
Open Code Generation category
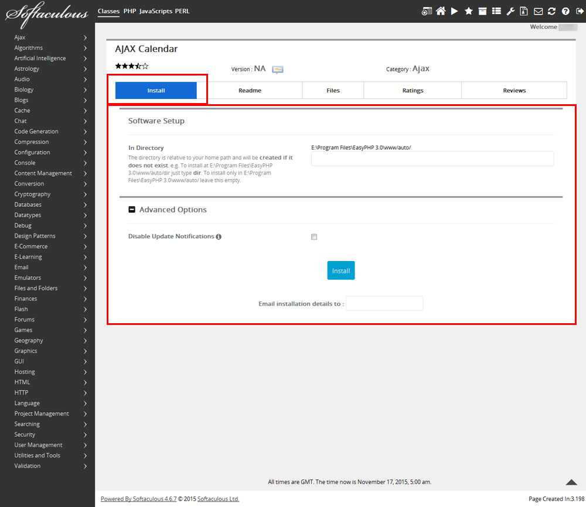(x=36, y=131)
